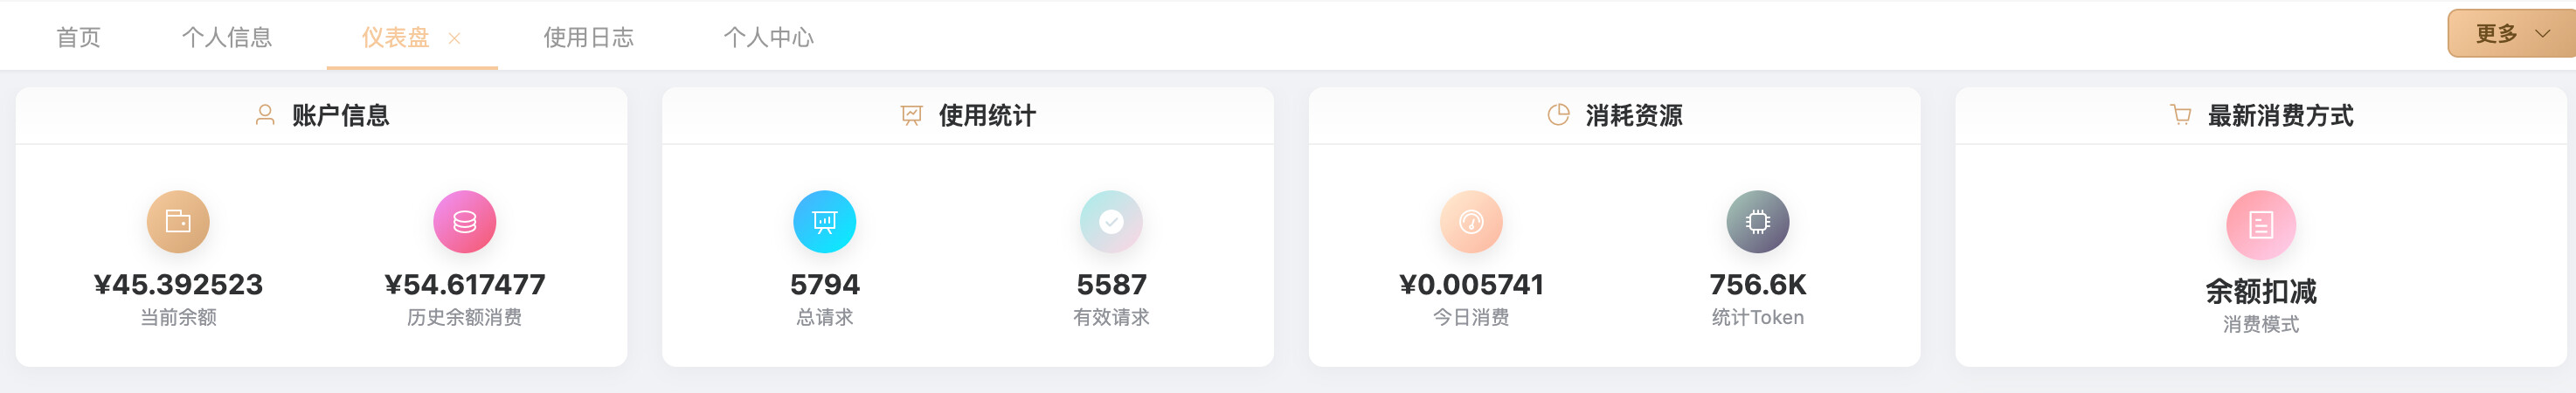Click the ¥45.392523 balance value
2576x393 pixels.
[178, 284]
